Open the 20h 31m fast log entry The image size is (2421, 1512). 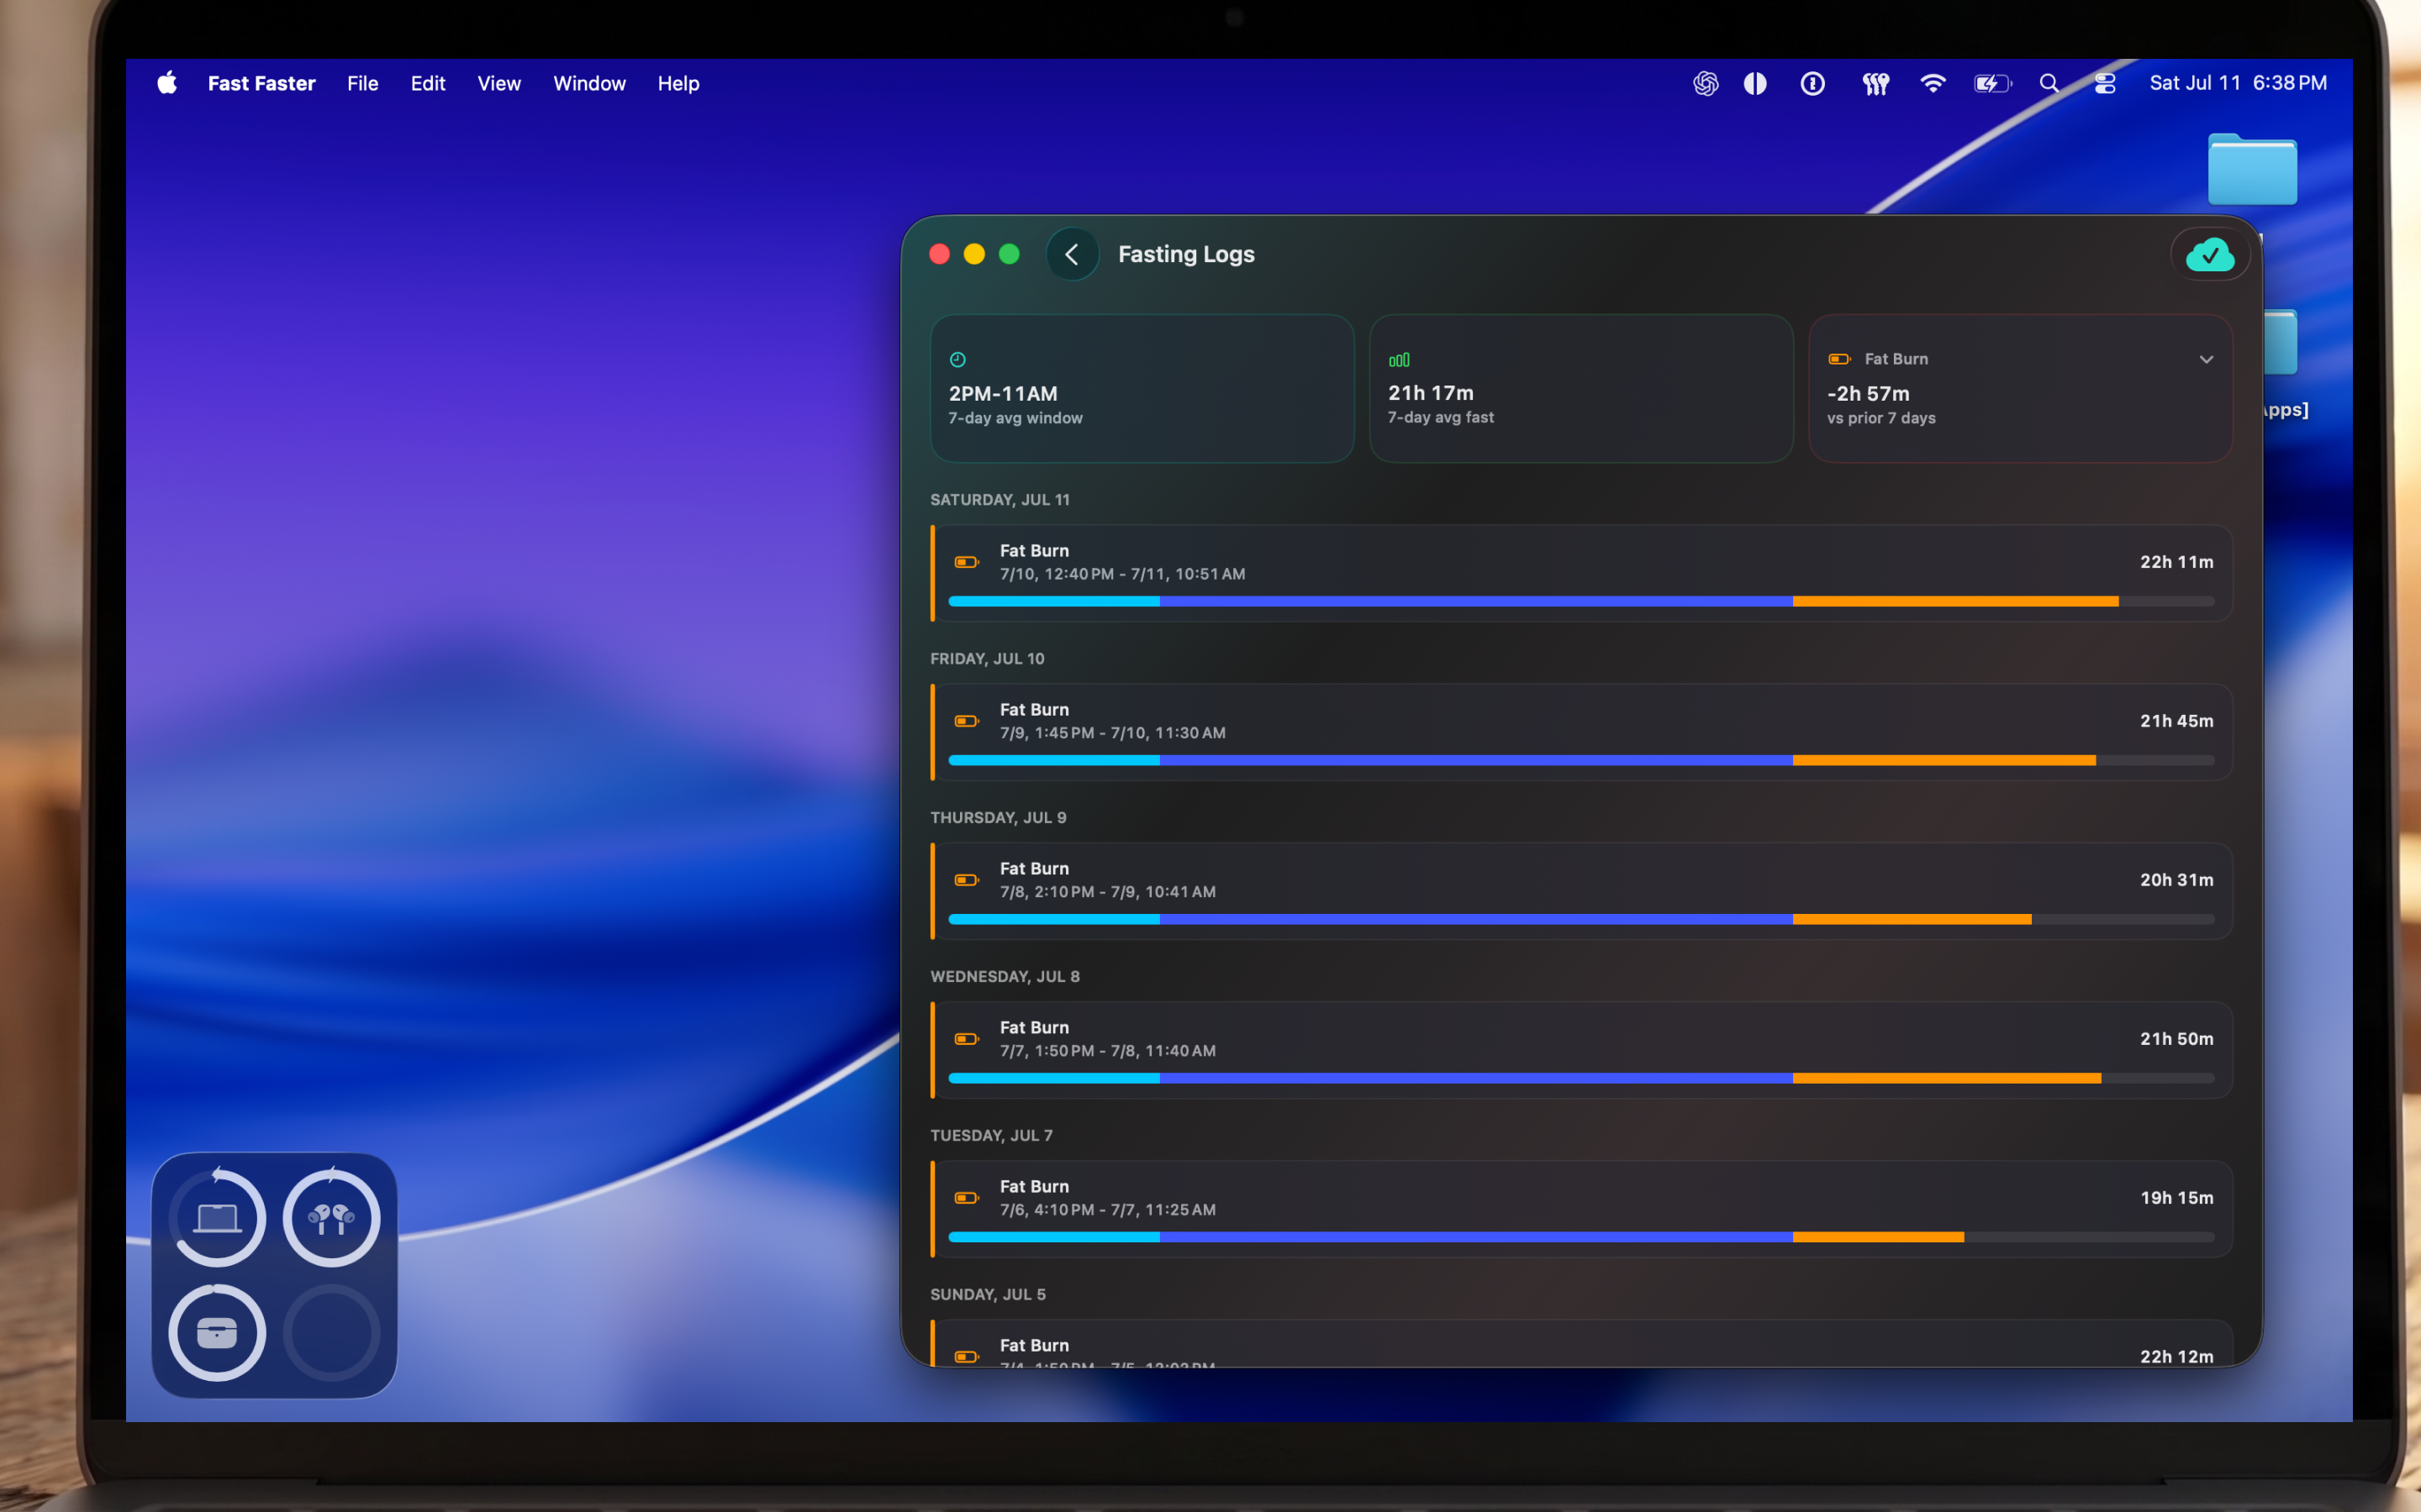tap(1580, 891)
